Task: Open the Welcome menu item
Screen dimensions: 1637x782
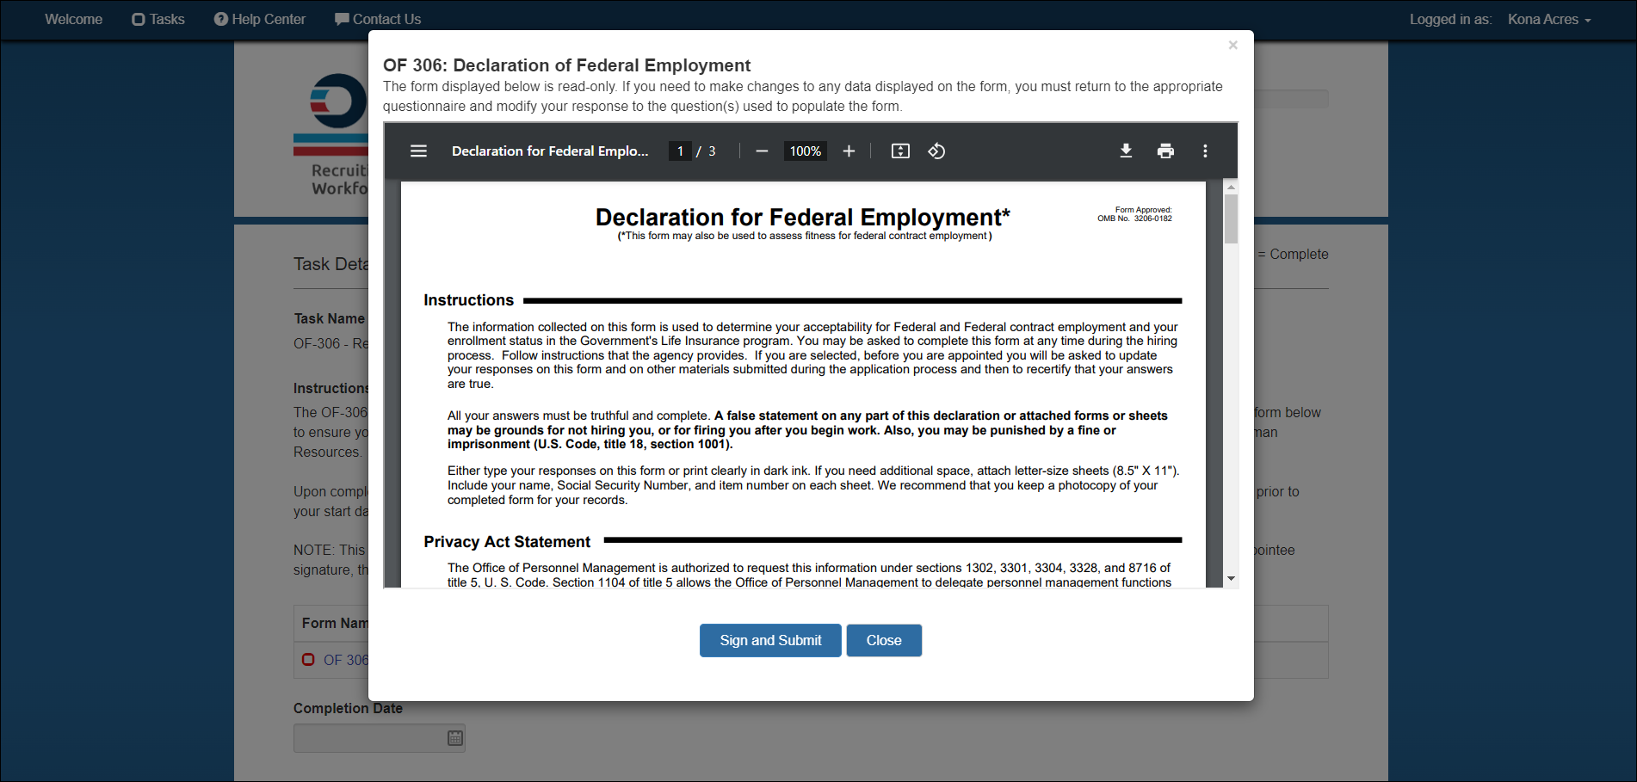Action: coord(74,19)
